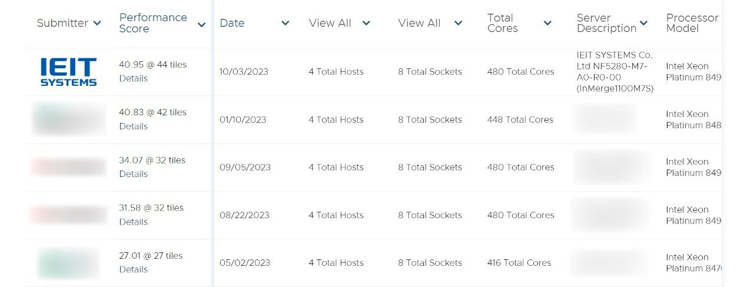Click the blurred submitter logo dated 05/02/2023
747x287 pixels.
point(68,263)
